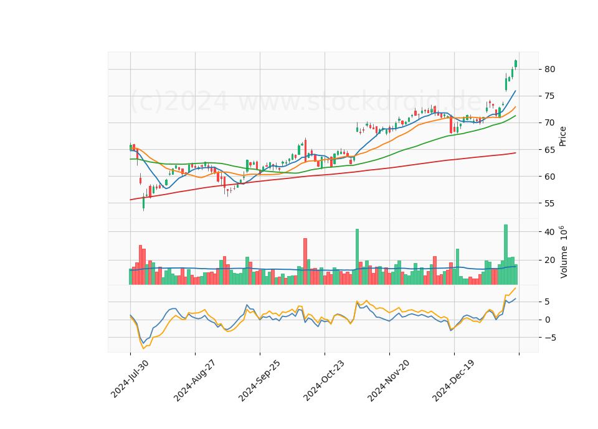The width and height of the screenshot is (598, 429).
Task: Click the 70 price axis value
Action: [549, 122]
